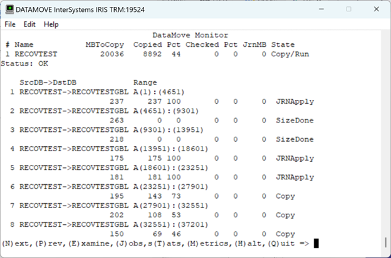This screenshot has width=391, height=258.
Task: Click range A(27901):(32551)
Action: [170, 206]
